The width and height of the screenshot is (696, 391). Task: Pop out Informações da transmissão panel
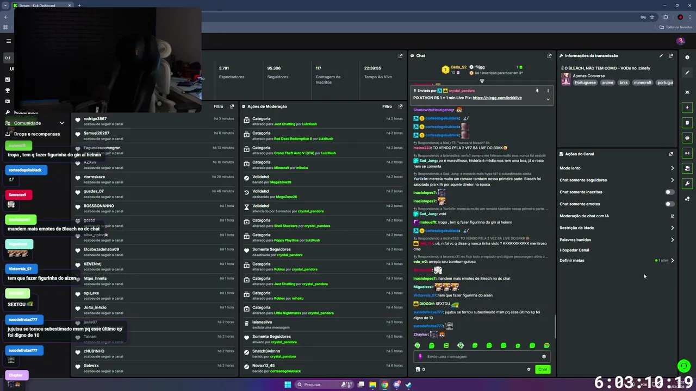[x=671, y=55]
